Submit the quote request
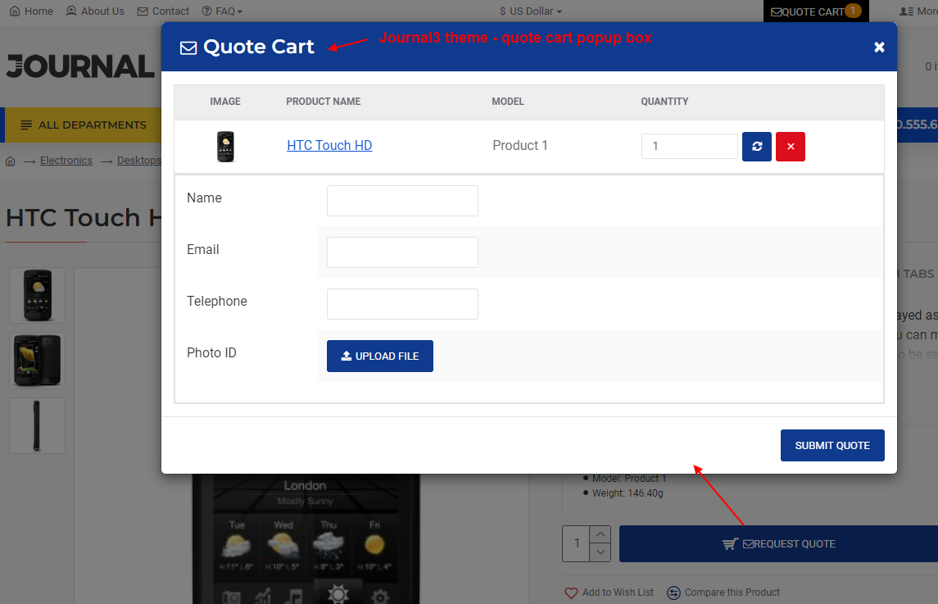938x604 pixels. 832,445
